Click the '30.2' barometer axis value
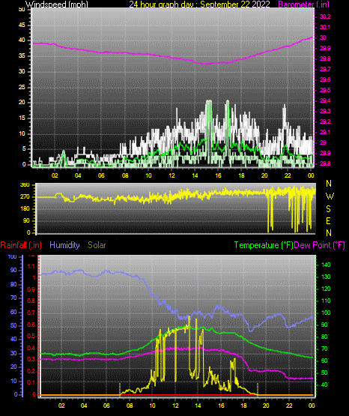The width and height of the screenshot is (349, 416). pos(326,16)
